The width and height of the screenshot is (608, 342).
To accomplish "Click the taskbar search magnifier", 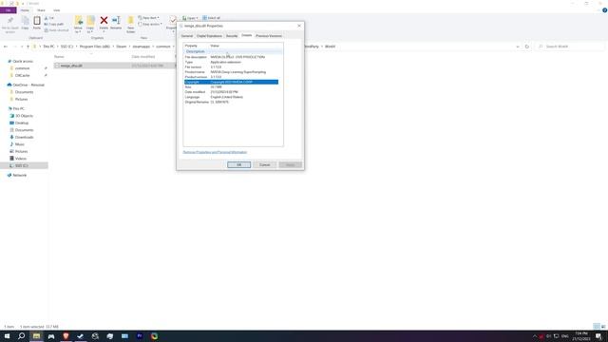I will 21,336.
